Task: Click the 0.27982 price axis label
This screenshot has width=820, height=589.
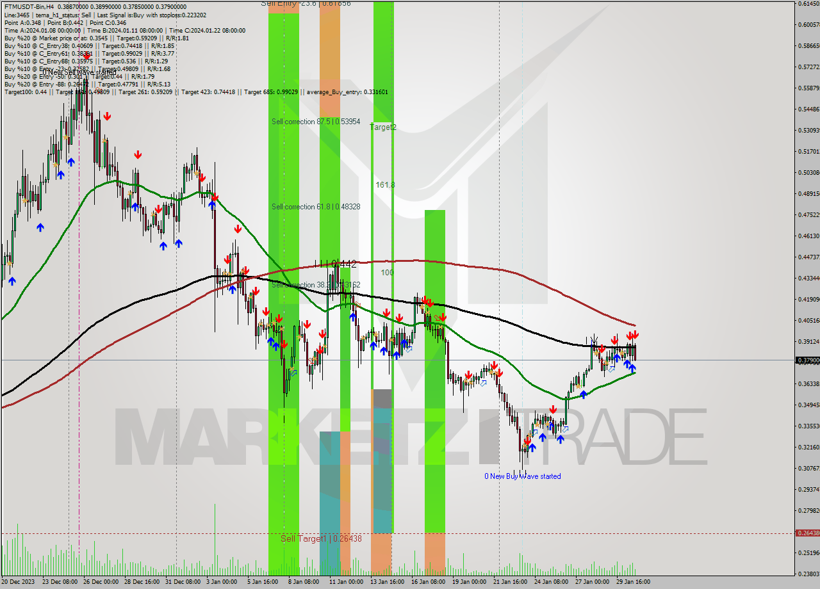Action: (808, 511)
